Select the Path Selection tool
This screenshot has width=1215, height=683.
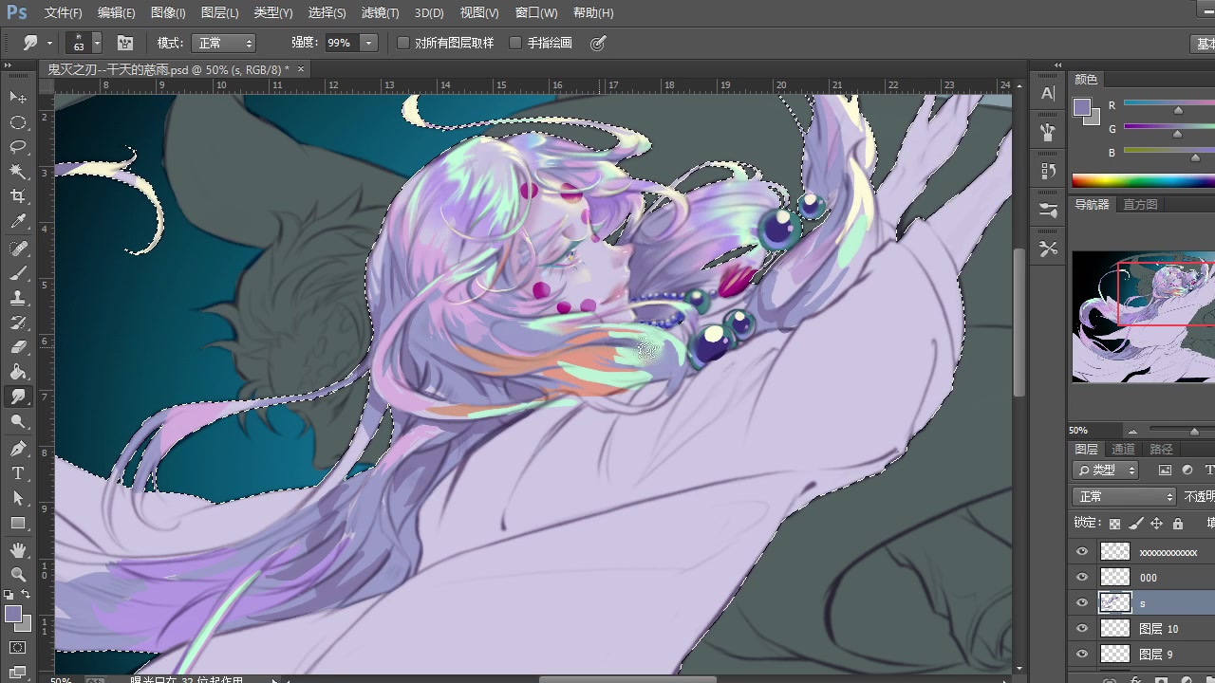[18, 498]
